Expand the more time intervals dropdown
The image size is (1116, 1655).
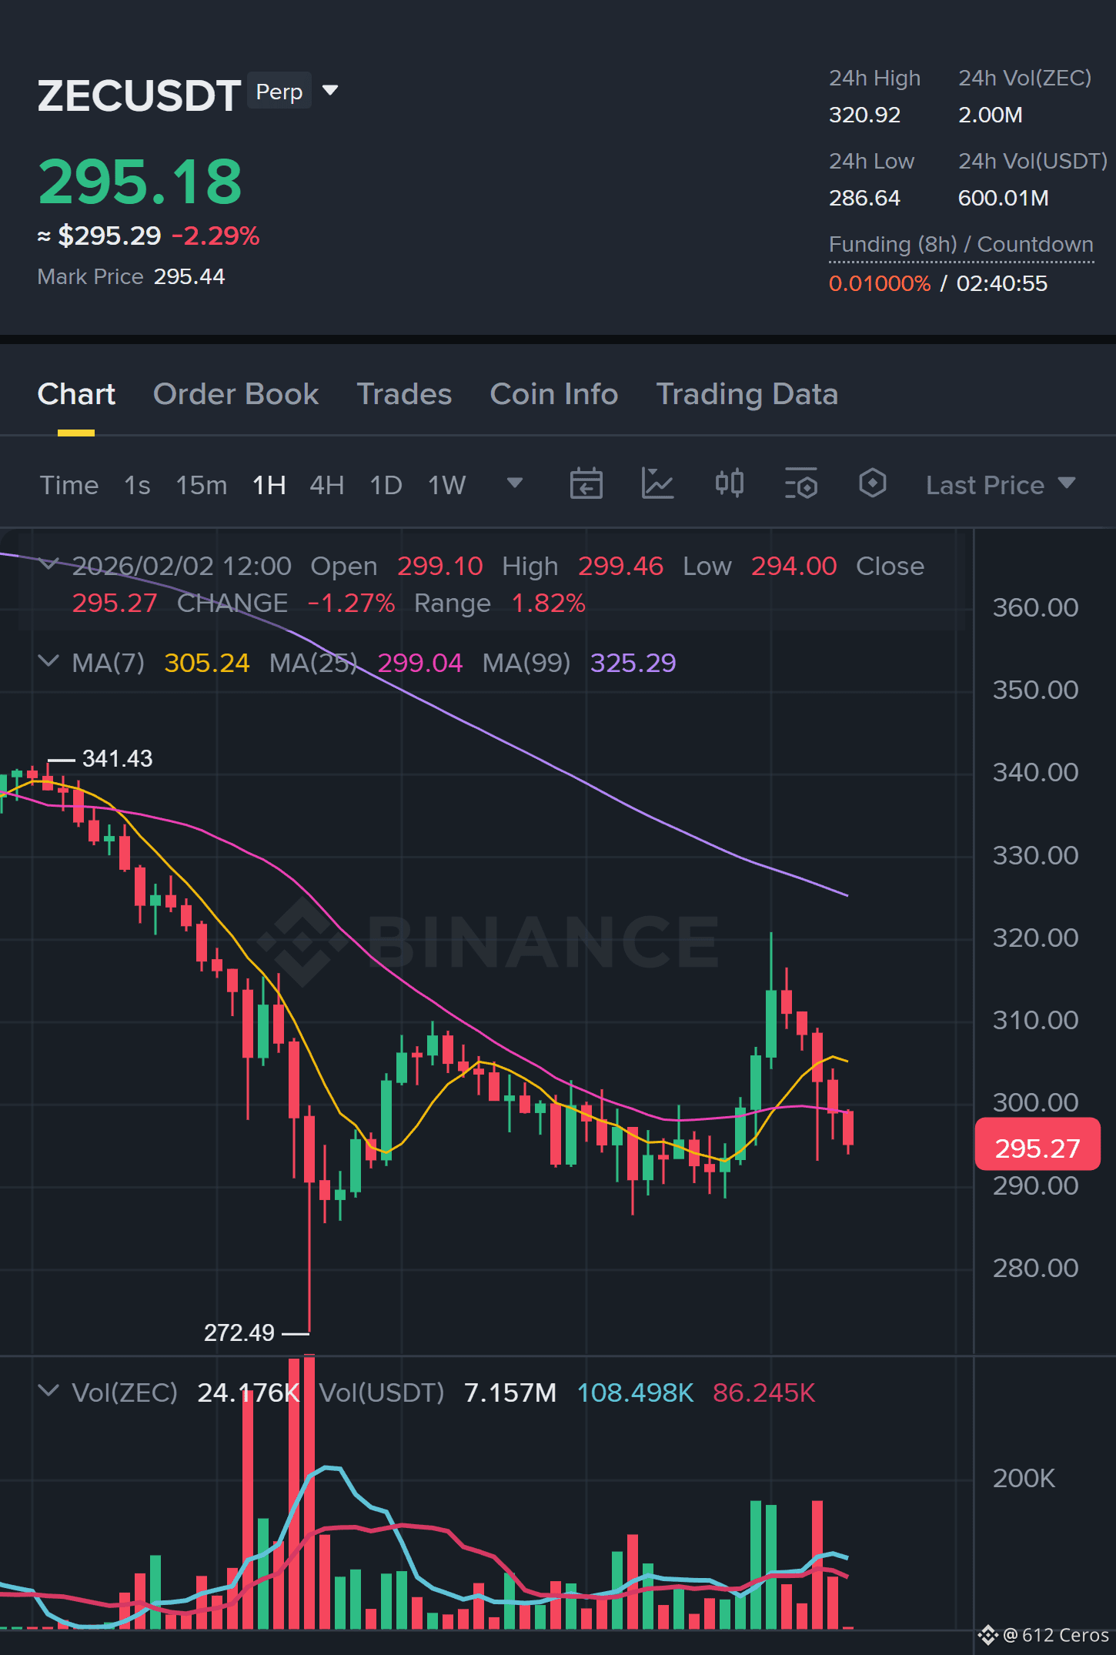[515, 483]
